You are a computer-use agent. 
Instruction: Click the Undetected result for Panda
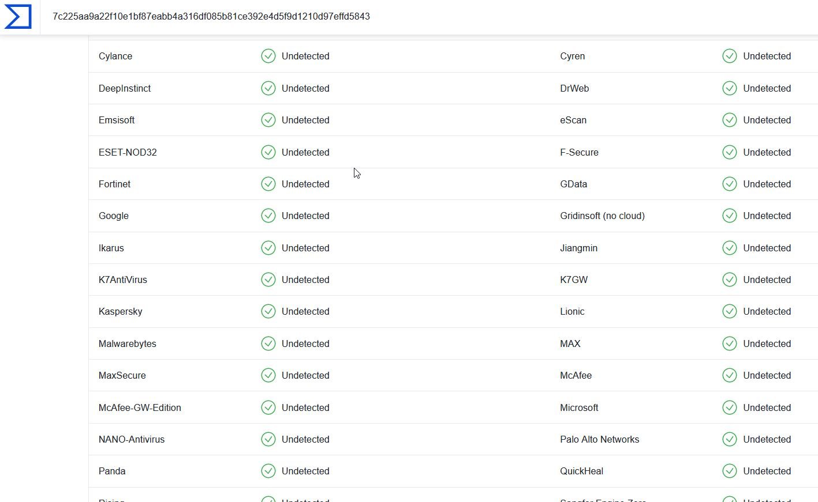pyautogui.click(x=305, y=471)
